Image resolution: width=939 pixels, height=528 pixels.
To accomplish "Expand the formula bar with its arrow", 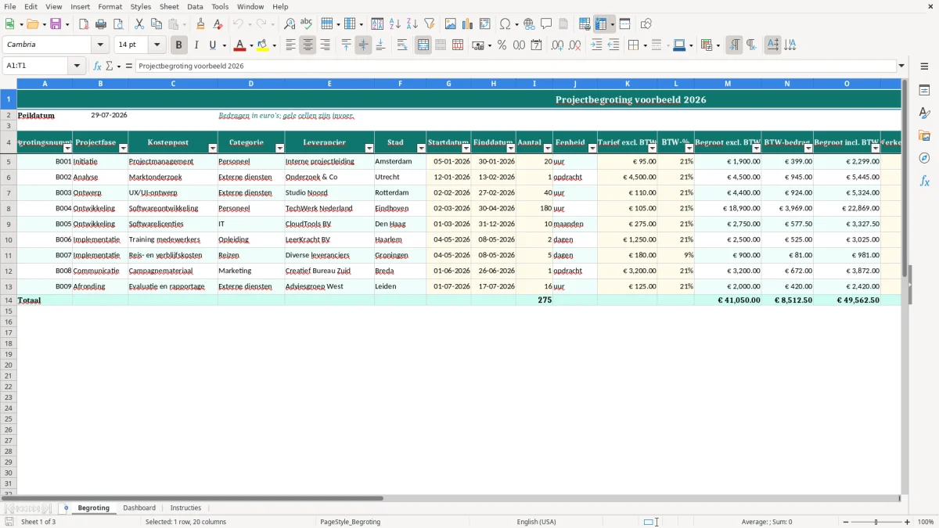I will [902, 66].
